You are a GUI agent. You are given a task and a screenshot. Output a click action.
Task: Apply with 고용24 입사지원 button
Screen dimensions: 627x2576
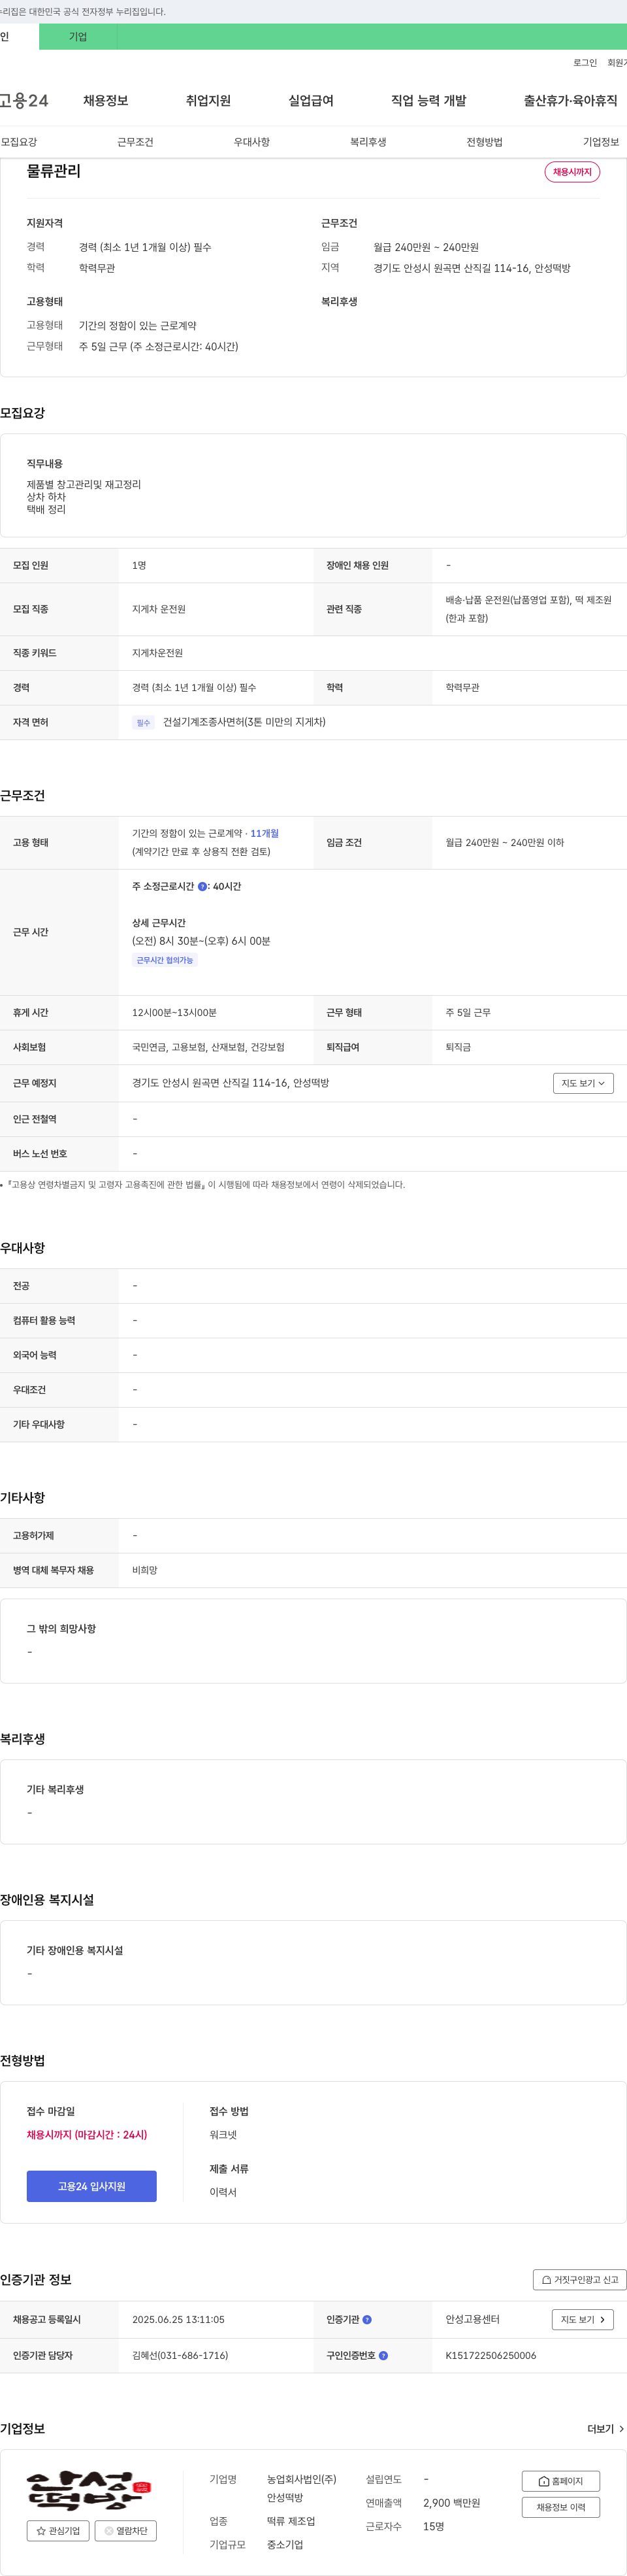pos(92,2186)
